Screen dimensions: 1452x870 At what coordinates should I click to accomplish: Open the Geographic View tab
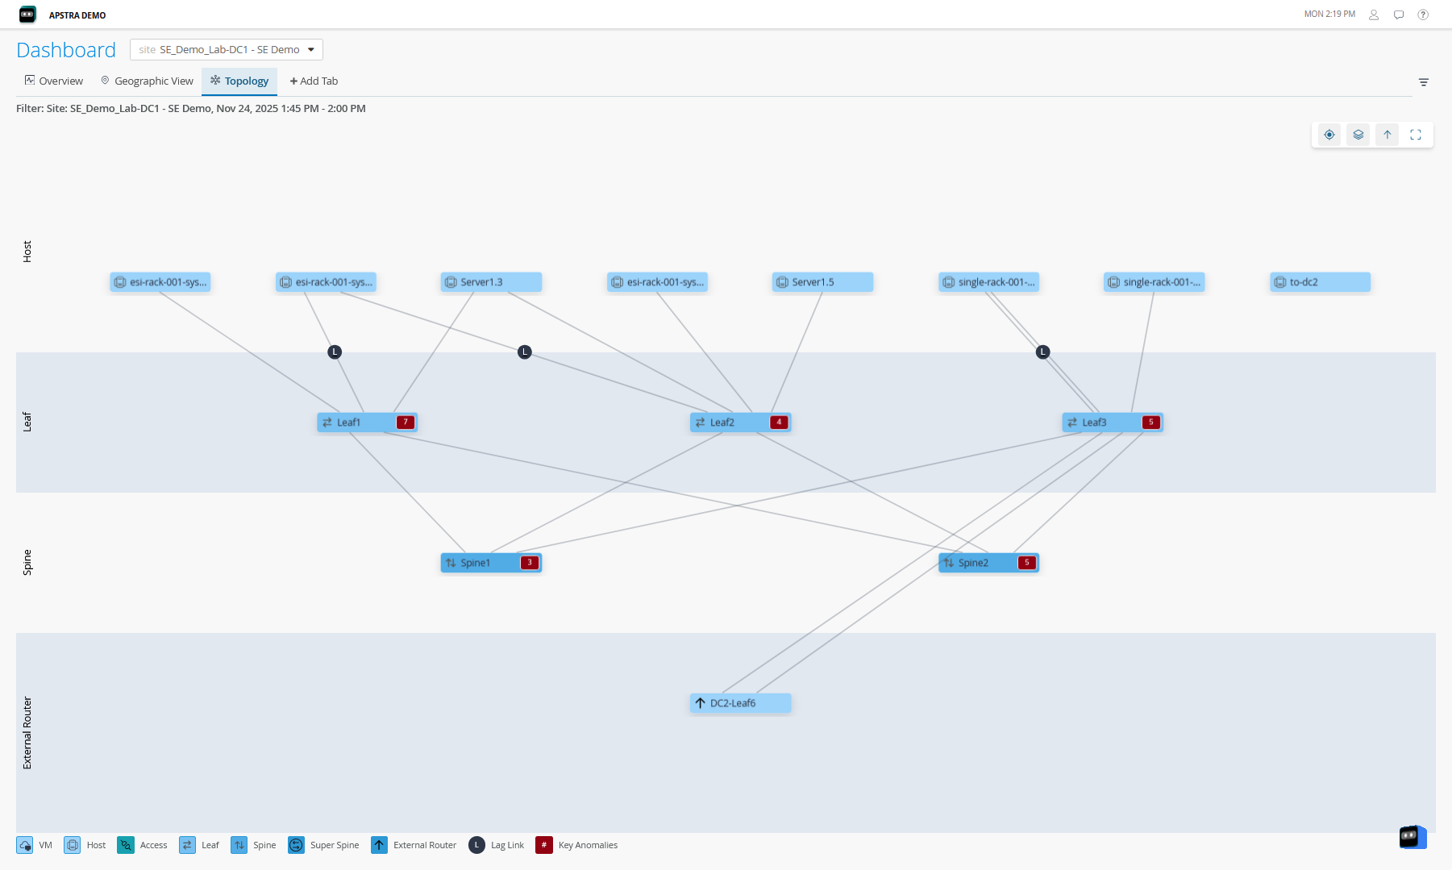point(147,81)
